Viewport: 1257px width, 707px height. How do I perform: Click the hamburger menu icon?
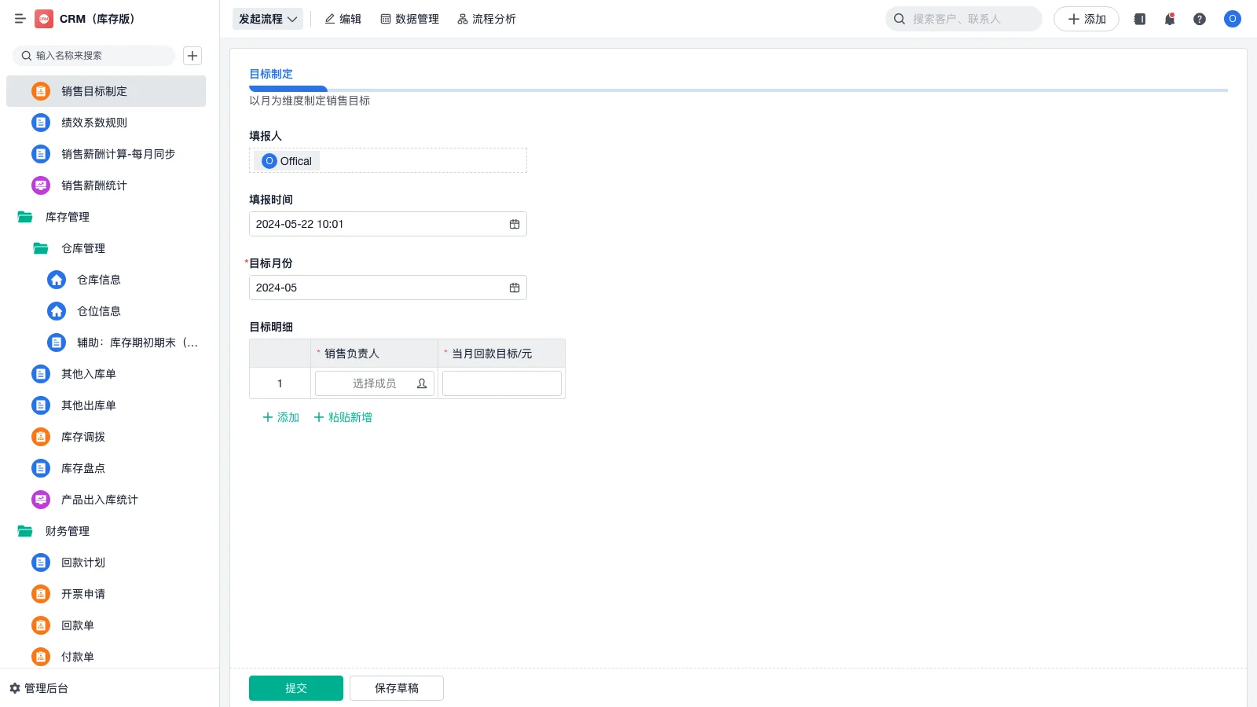click(19, 19)
